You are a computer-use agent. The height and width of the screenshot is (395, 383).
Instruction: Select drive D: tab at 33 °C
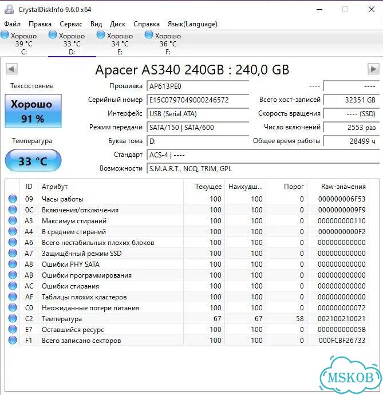coord(72,44)
